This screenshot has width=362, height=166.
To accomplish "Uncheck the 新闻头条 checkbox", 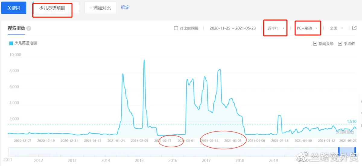I will [x=315, y=44].
